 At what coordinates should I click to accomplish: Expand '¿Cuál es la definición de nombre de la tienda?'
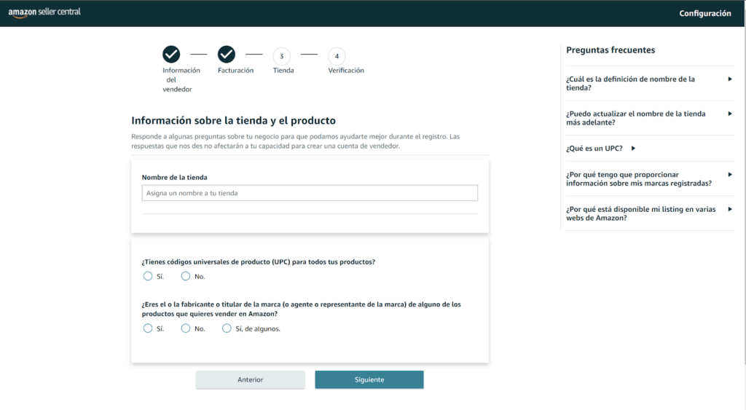tap(649, 83)
